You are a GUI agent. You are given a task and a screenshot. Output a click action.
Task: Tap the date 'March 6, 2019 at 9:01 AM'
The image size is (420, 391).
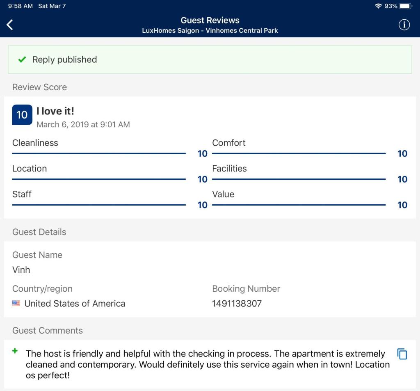click(x=83, y=124)
